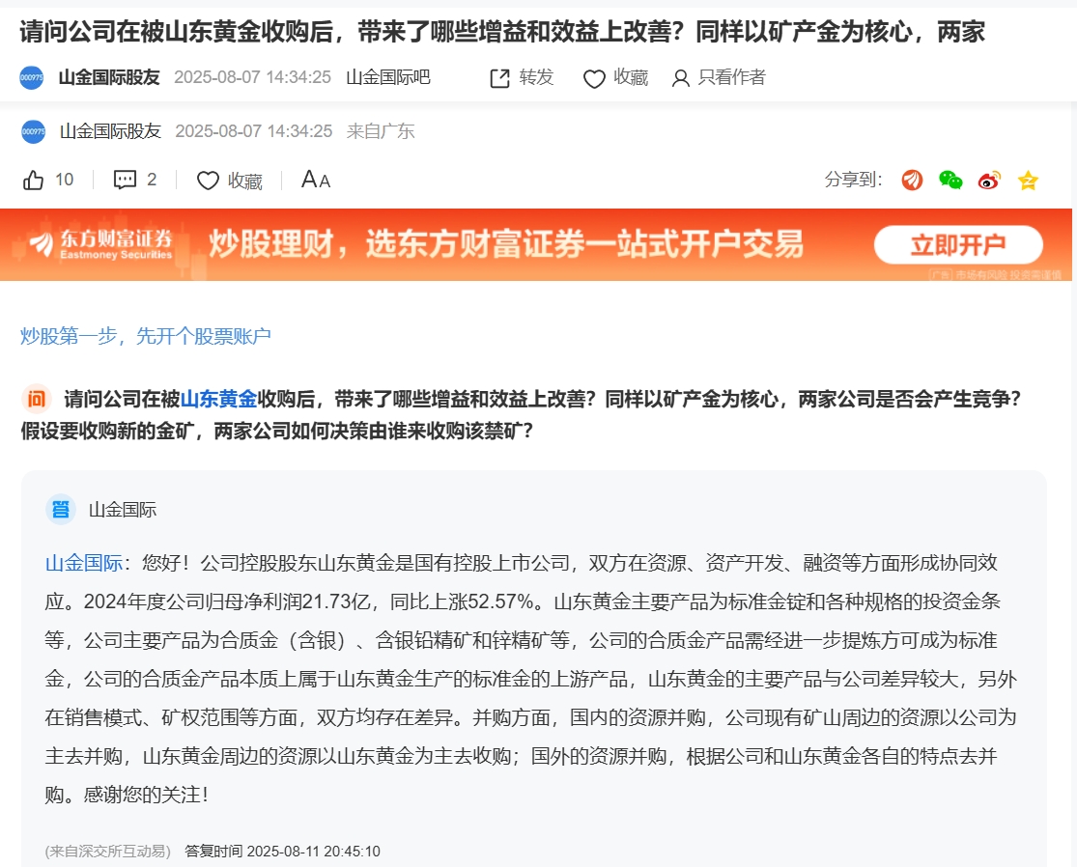Click the like count 10

point(64,180)
